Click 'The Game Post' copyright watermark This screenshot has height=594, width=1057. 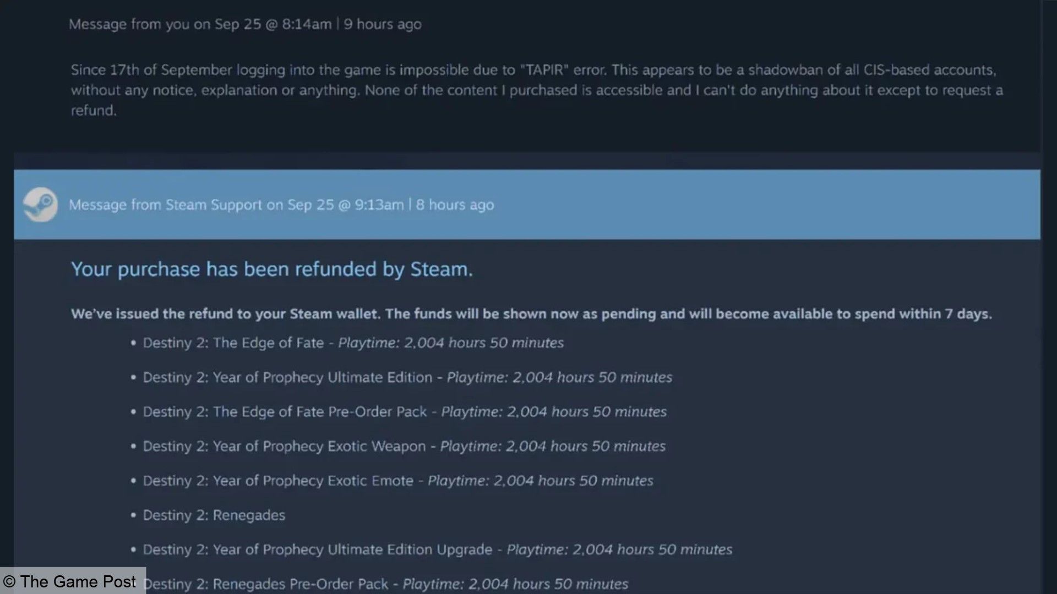tap(70, 581)
